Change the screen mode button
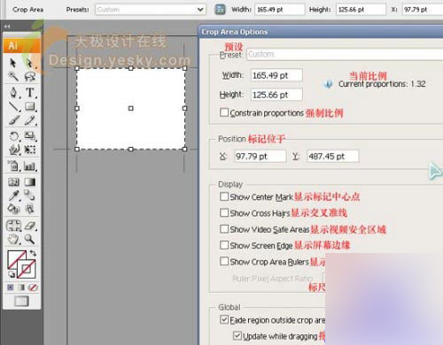The image size is (443, 345). (21, 301)
